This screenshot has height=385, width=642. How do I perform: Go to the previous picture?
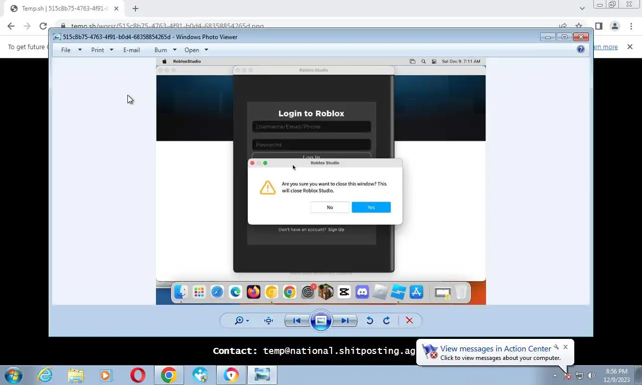(297, 321)
